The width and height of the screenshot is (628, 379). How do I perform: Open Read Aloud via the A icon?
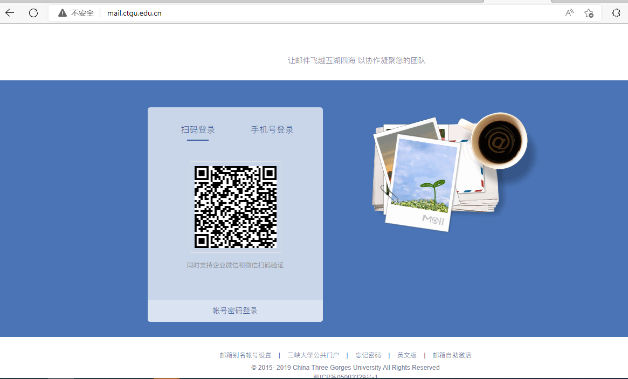pos(569,12)
